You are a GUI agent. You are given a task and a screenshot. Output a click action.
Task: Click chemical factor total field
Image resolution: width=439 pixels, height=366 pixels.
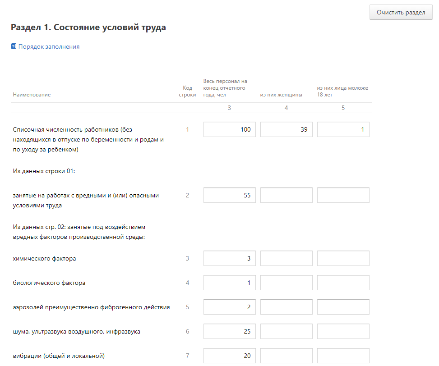coord(230,258)
